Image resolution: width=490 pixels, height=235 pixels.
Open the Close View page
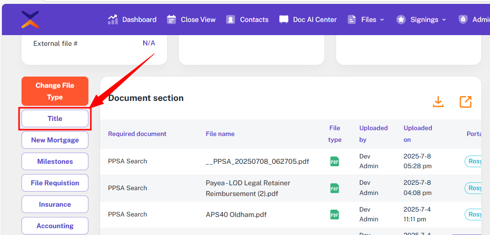click(192, 20)
